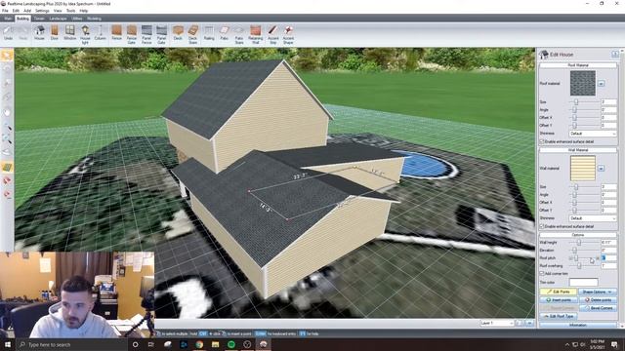Click the top selection tool in left sidebar
Image resolution: width=625 pixels, height=351 pixels.
[7, 55]
